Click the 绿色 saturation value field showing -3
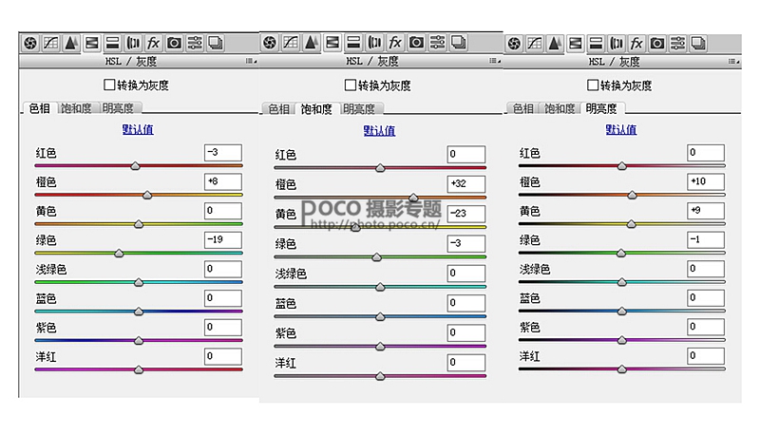760x435 pixels. [x=466, y=243]
